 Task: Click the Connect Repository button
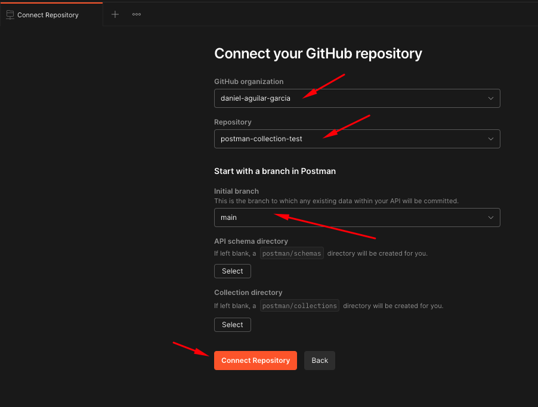click(255, 361)
